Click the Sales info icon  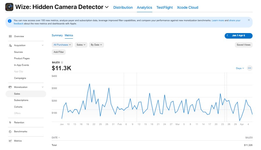pos(62,62)
